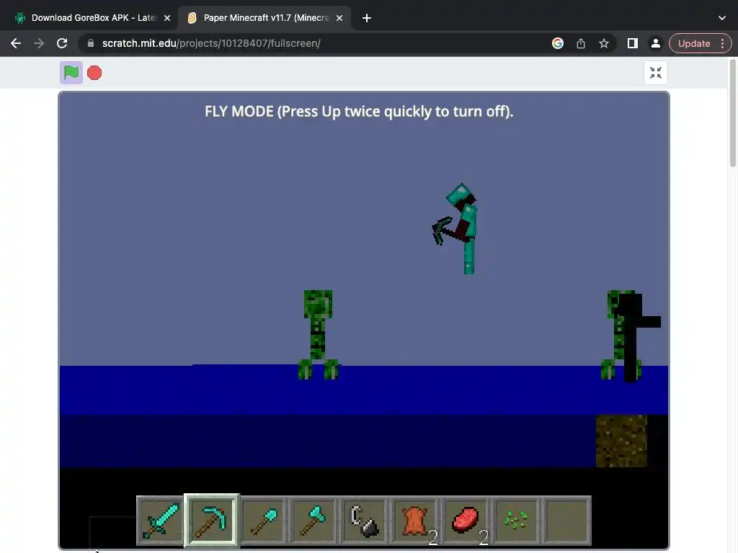
Task: Open the Chrome three-dot menu
Action: pyautogui.click(x=722, y=43)
